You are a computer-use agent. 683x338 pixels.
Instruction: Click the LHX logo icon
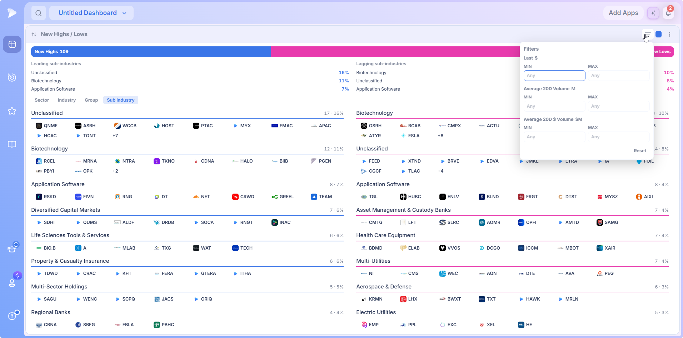403,299
